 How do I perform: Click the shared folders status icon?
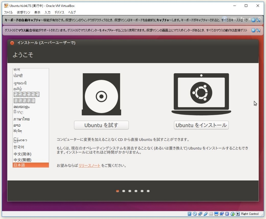click(x=211, y=214)
